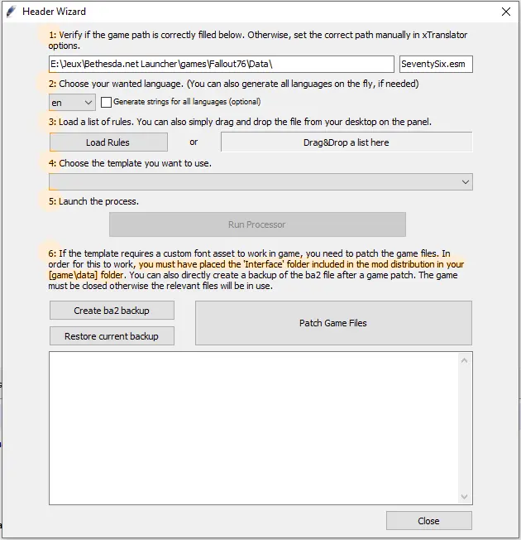Click the Header Wizard title text
The width and height of the screenshot is (521, 540).
[x=54, y=12]
